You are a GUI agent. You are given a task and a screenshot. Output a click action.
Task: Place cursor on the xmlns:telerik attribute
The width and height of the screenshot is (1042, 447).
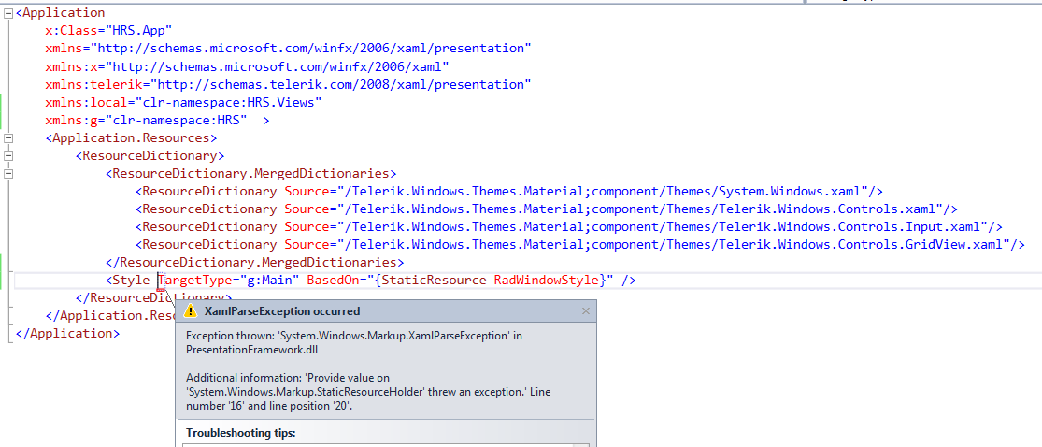click(80, 84)
